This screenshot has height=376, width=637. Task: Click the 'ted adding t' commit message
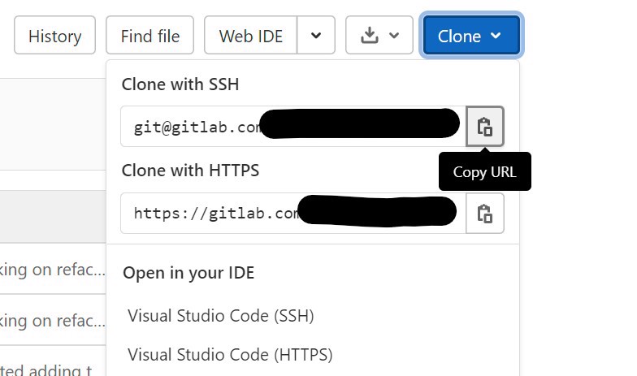45,370
